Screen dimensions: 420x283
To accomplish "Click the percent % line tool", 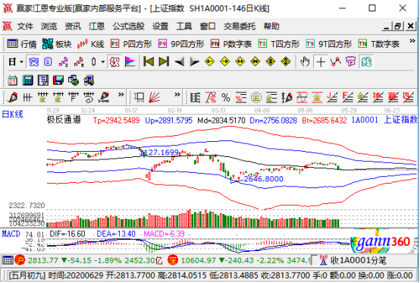I will tap(226, 98).
